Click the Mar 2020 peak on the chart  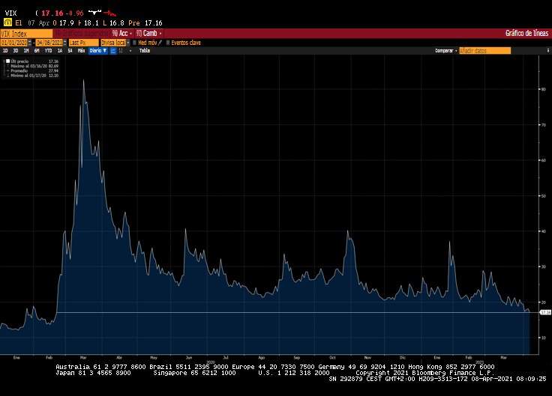83,80
